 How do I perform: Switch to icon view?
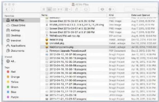pos(44,10)
